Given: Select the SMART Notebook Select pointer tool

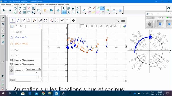Looking at the screenshot, I should coord(64,8).
